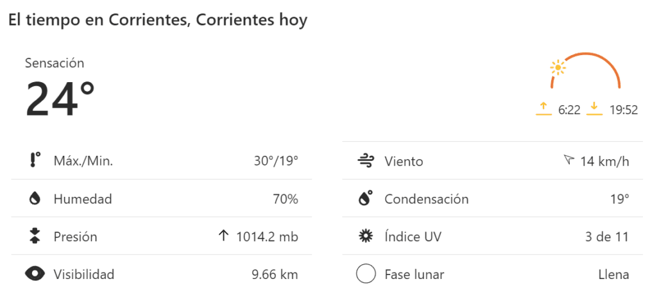Click the visibility eye icon
This screenshot has height=288, width=657.
(x=35, y=275)
